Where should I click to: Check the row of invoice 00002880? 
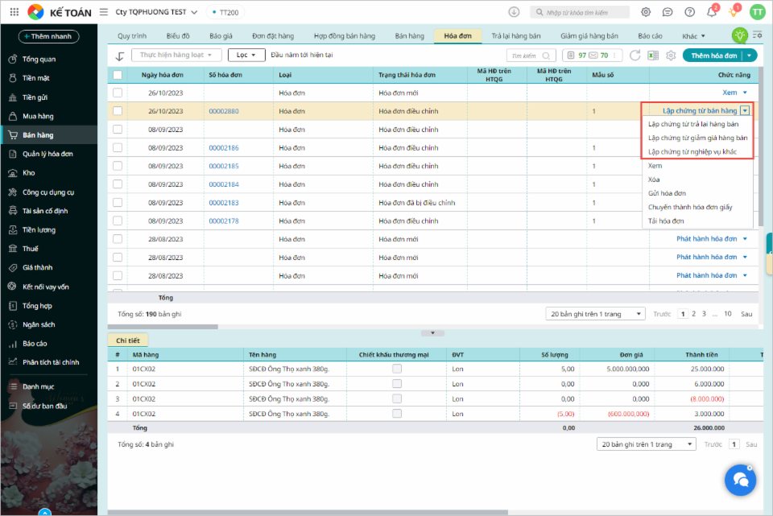pyautogui.click(x=118, y=111)
